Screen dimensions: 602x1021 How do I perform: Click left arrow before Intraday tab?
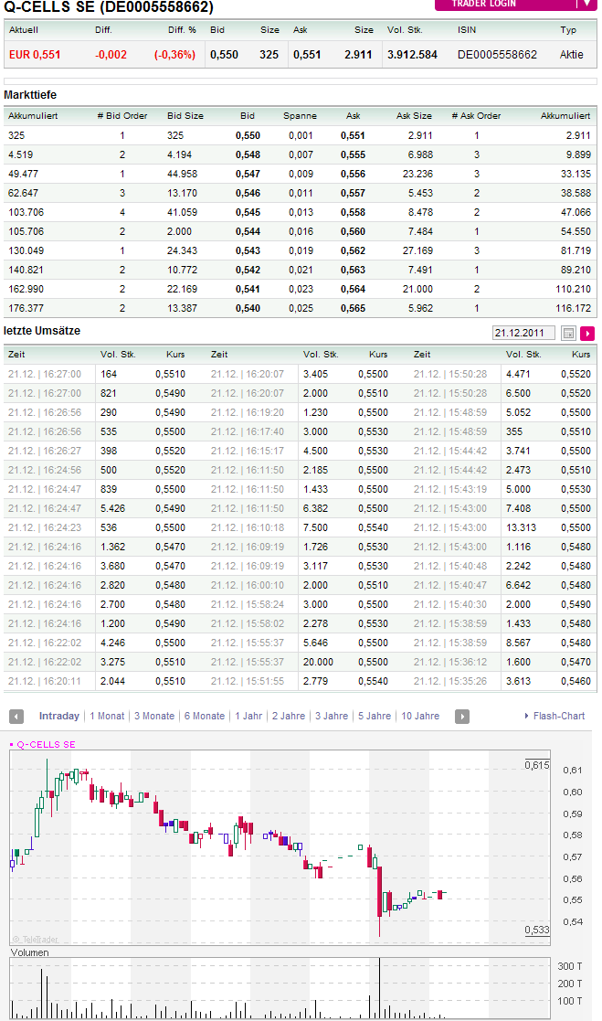tap(16, 717)
